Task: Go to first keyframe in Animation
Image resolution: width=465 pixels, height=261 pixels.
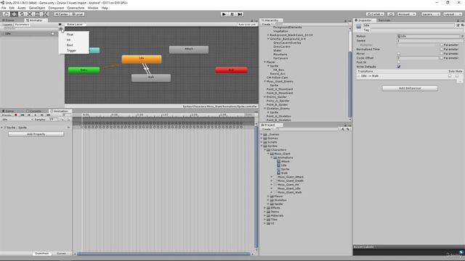Action: 23,115
